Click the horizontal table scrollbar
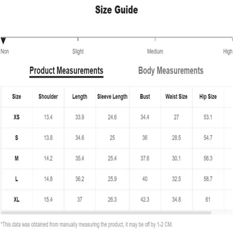The width and height of the screenshot is (233, 233). (x=106, y=213)
